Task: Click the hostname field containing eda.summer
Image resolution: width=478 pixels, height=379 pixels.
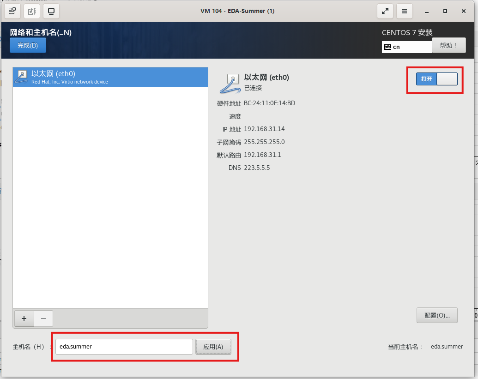Action: coord(124,347)
